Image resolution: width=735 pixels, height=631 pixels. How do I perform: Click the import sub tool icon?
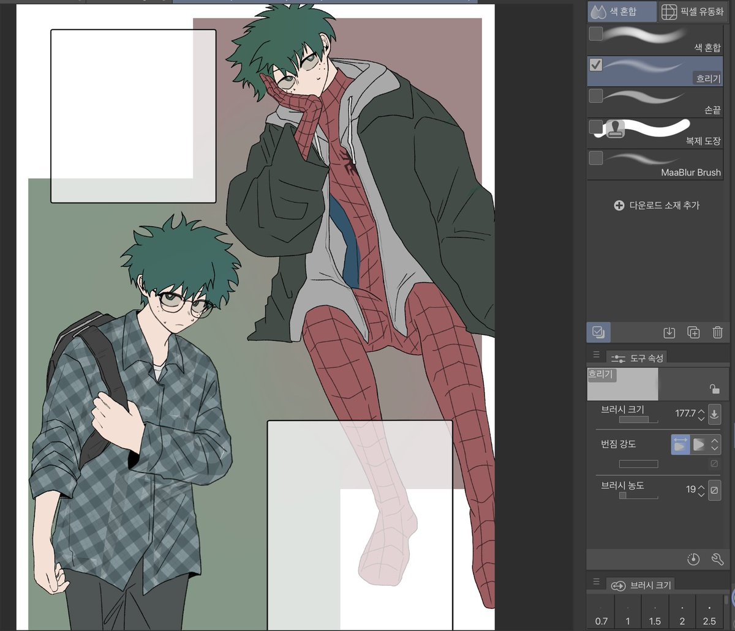pos(669,332)
